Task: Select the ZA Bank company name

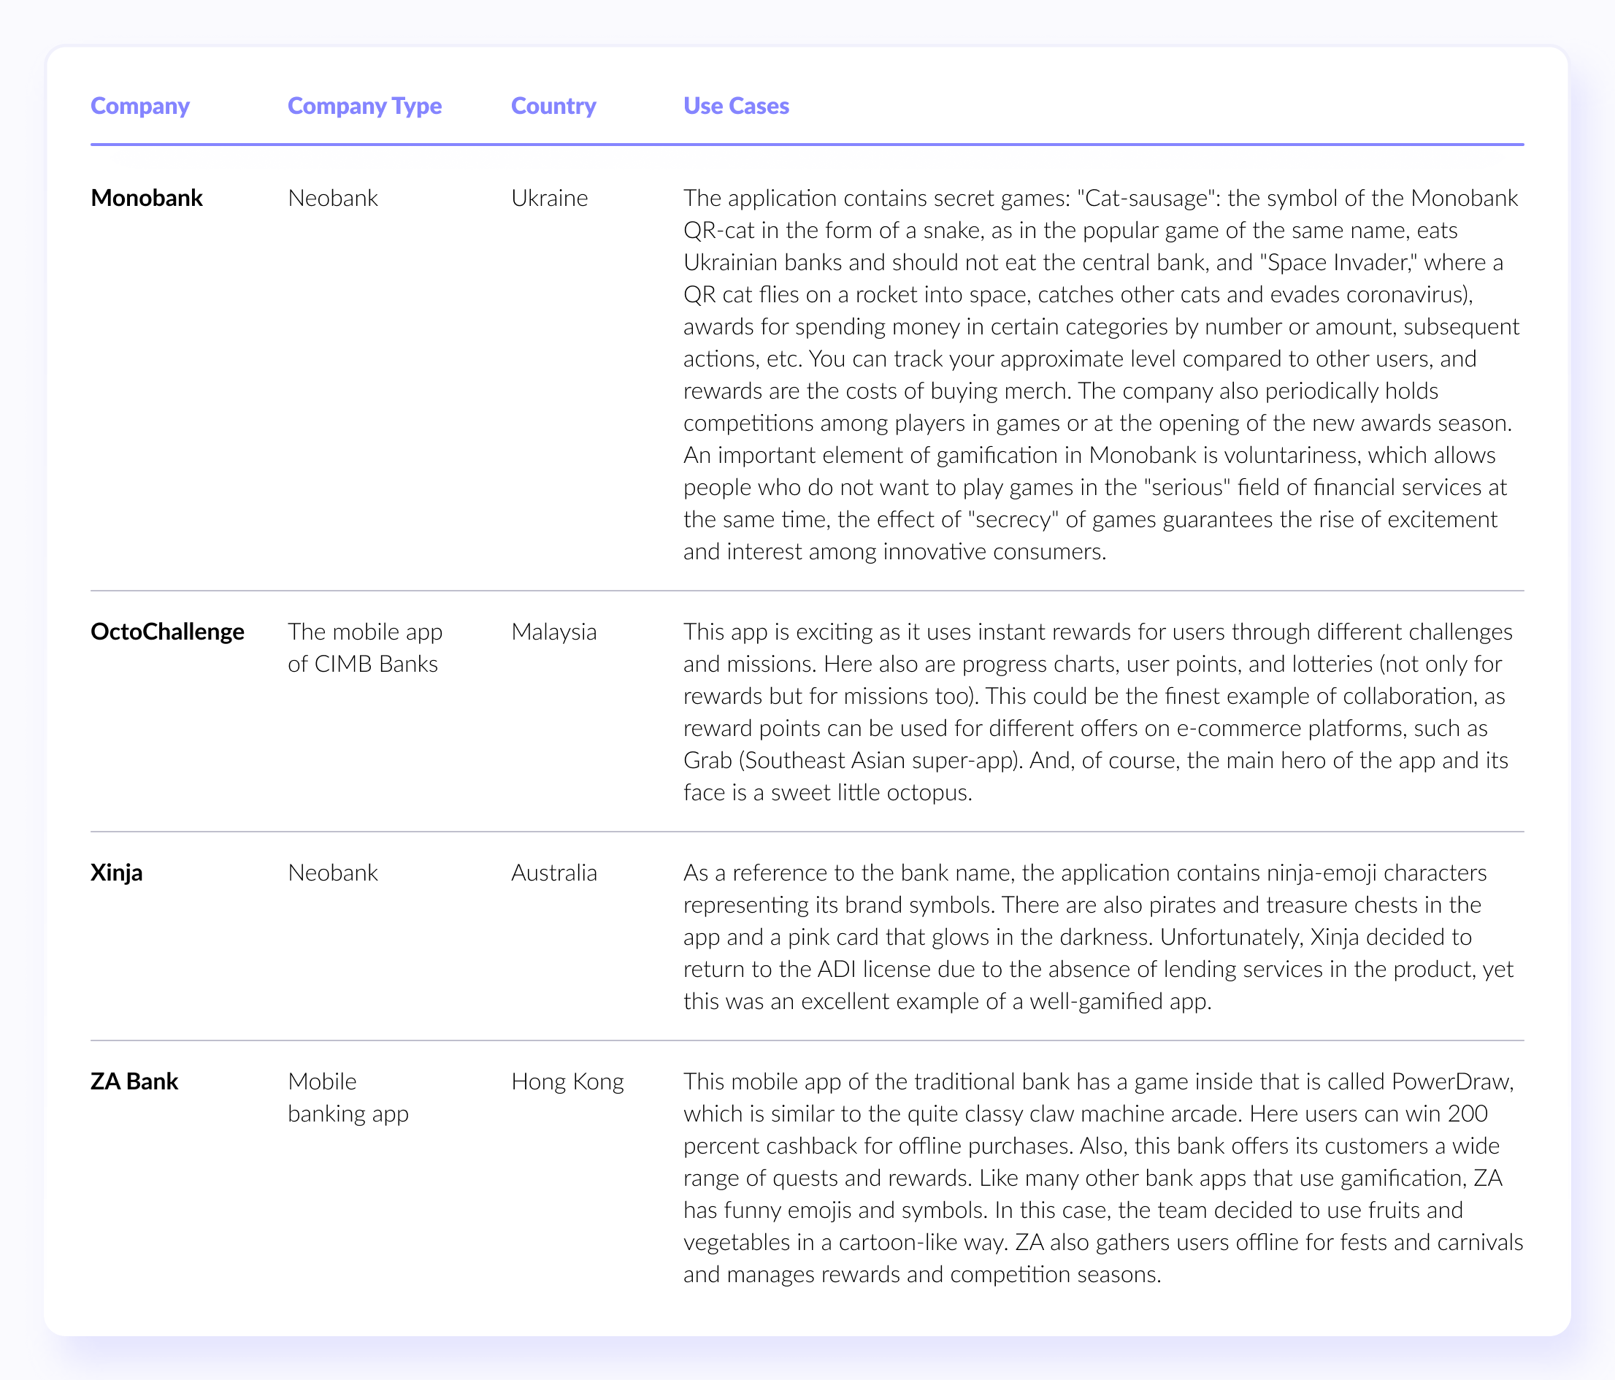Action: (x=134, y=1081)
